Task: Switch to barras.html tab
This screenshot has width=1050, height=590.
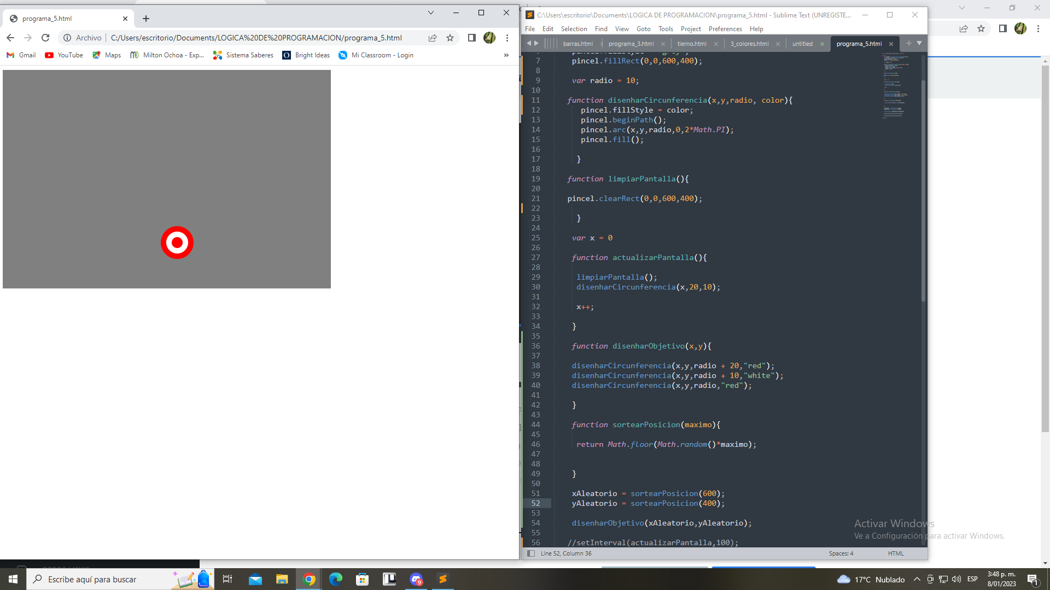Action: [577, 44]
